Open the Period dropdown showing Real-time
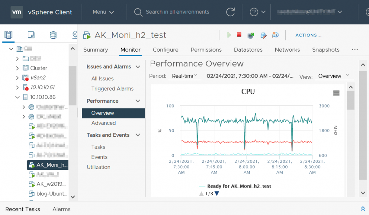Screen dimensions: 369x215 184,76
